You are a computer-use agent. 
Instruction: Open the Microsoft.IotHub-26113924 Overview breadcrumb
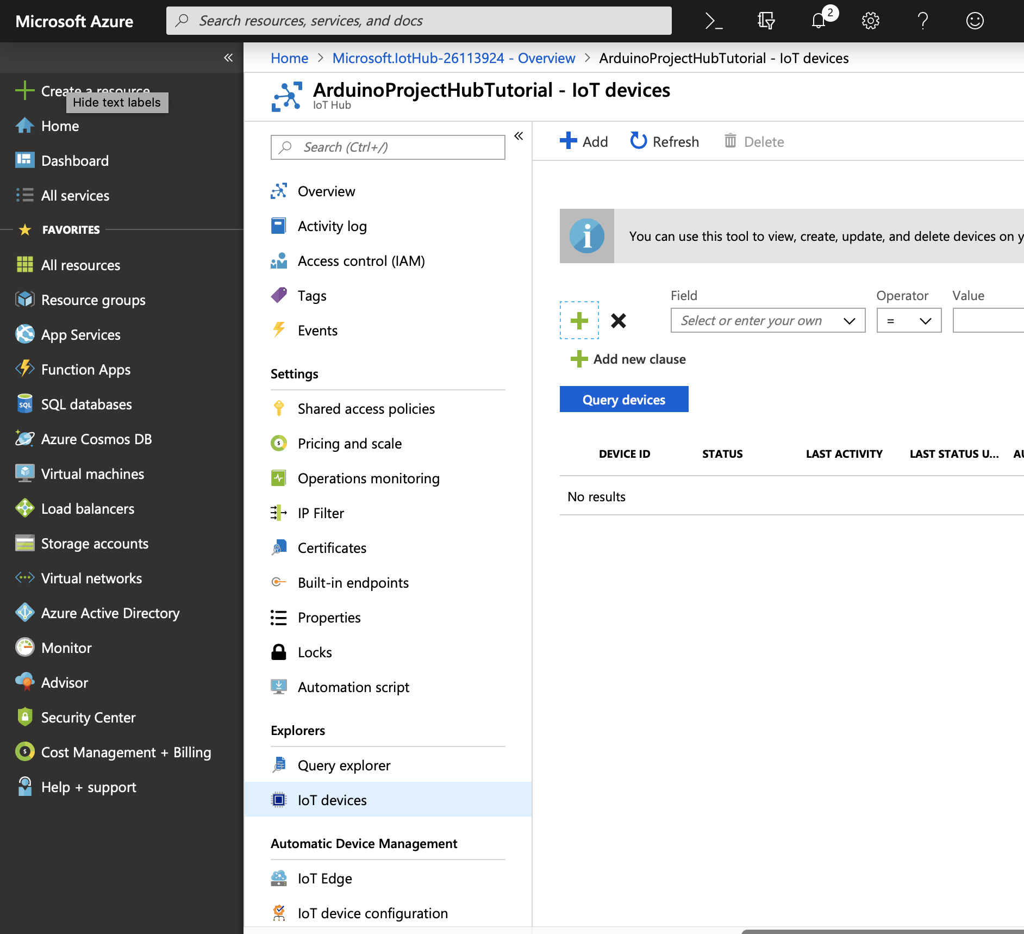(x=453, y=58)
